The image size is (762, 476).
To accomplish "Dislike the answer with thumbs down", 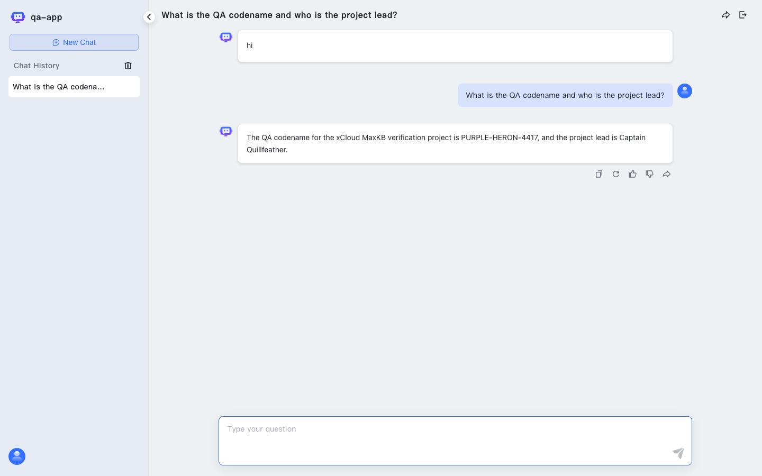I will [x=650, y=174].
